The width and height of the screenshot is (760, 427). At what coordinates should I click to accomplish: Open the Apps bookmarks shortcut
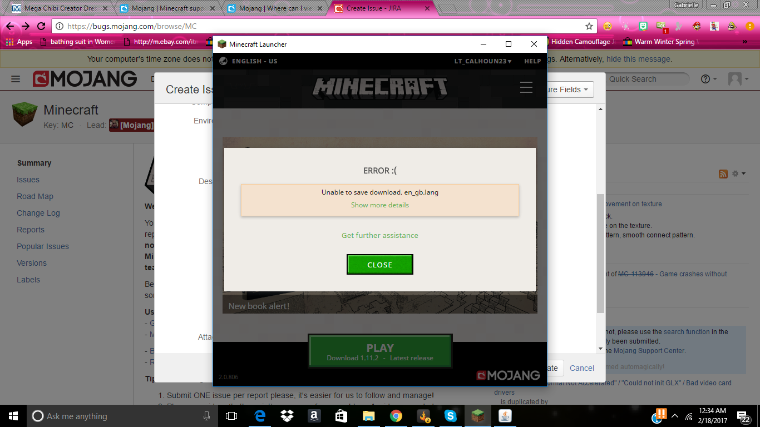point(19,42)
